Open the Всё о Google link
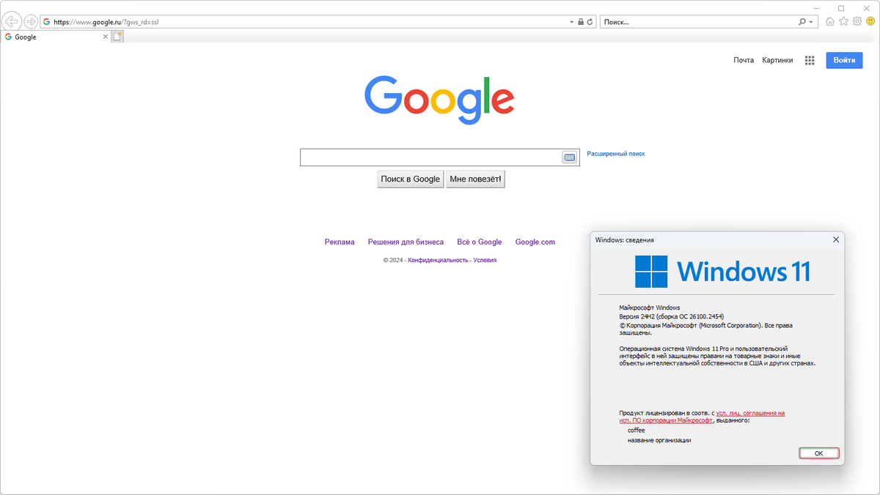 pyautogui.click(x=480, y=242)
